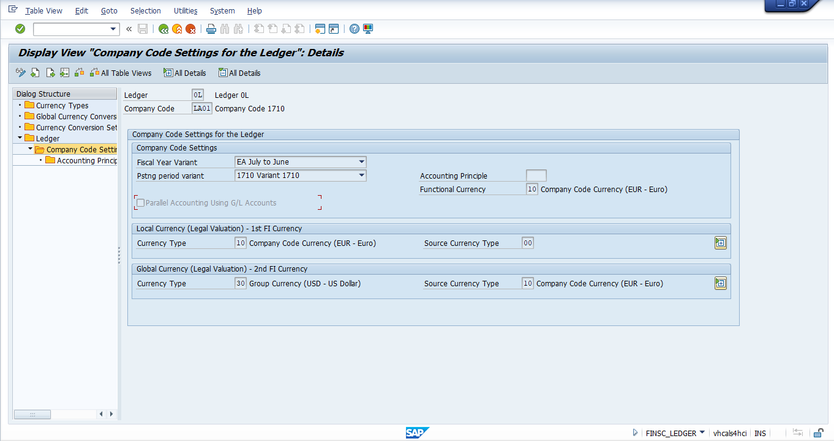Click the orange Exit icon
Viewport: 834px width, 441px height.
coord(177,29)
